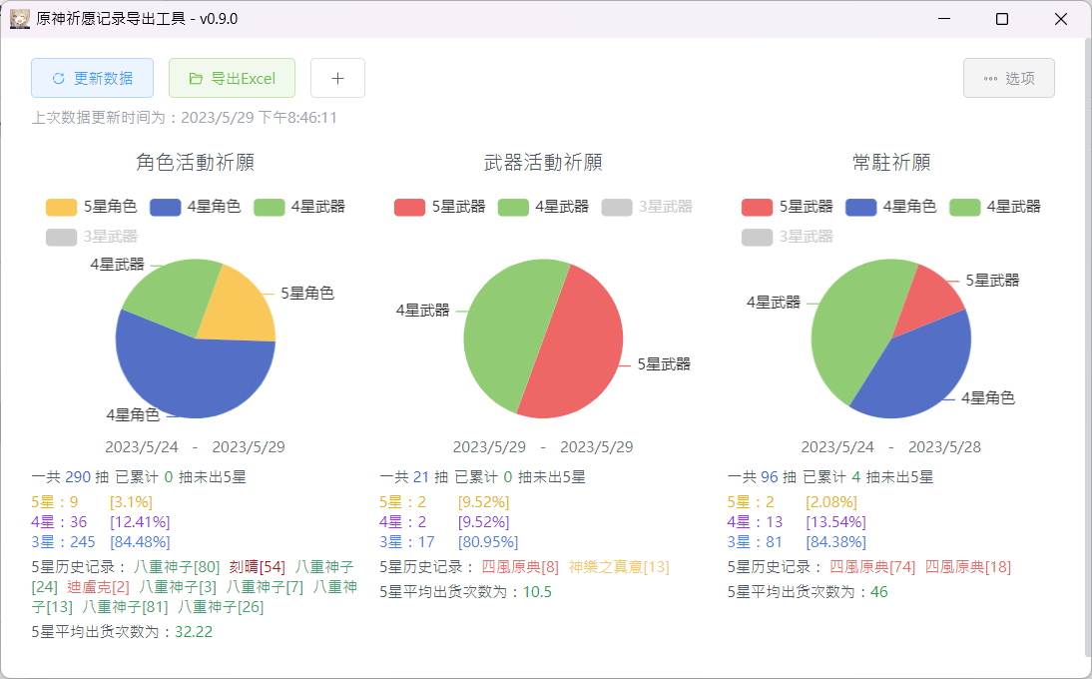Click 四風原典[8] history entry
The height and width of the screenshot is (679, 1092).
pyautogui.click(x=520, y=567)
